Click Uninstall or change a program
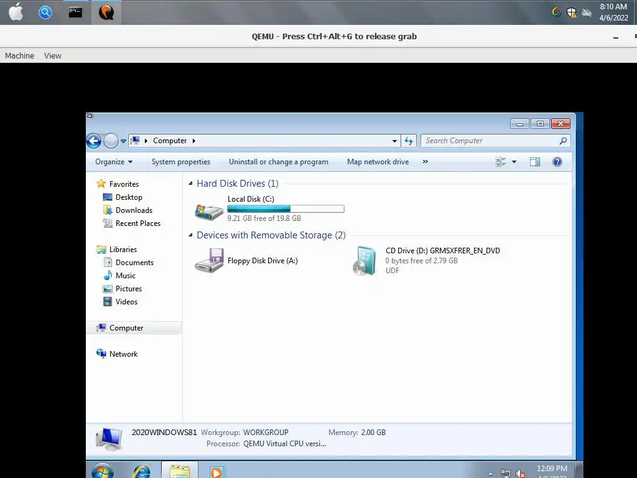The height and width of the screenshot is (478, 637). pyautogui.click(x=278, y=162)
